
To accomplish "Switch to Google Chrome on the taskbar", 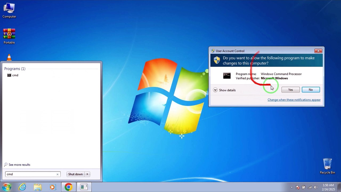I will tap(68, 187).
